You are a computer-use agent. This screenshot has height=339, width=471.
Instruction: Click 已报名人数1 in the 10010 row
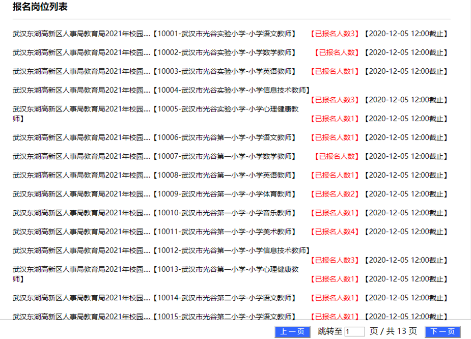335,213
